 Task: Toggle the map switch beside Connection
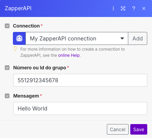(x=7, y=26)
